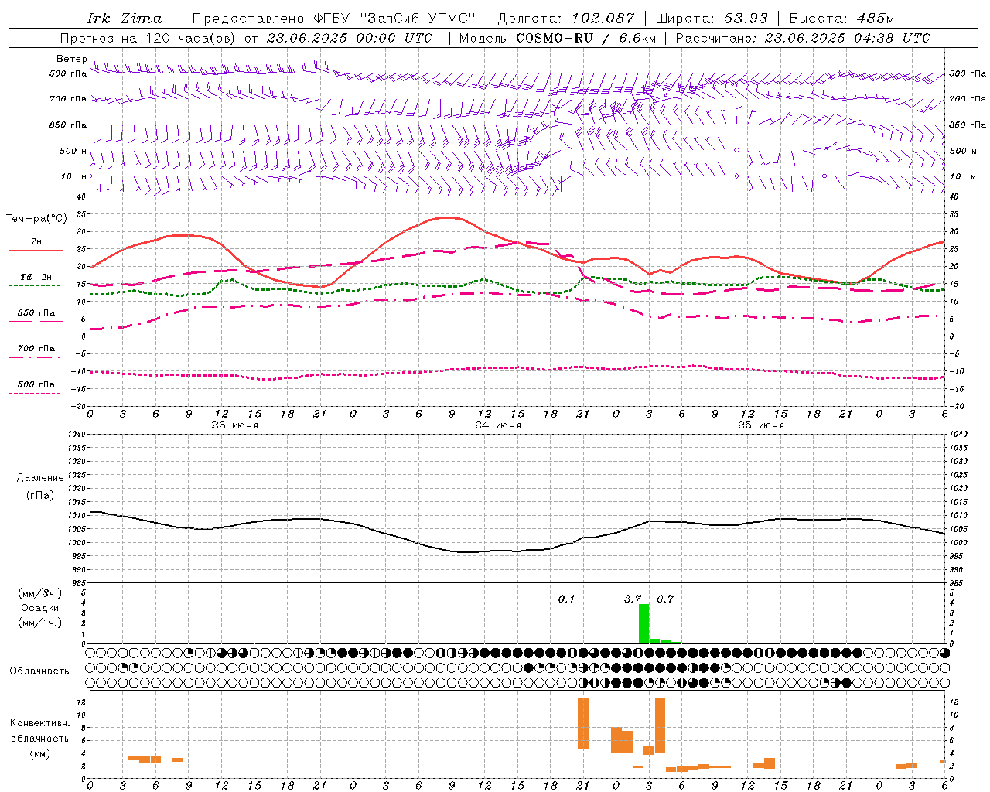
Task: Click the 24 июня date label
Action: [497, 425]
